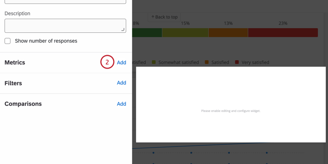
Task: Click Add link beside Filters
Action: (122, 83)
